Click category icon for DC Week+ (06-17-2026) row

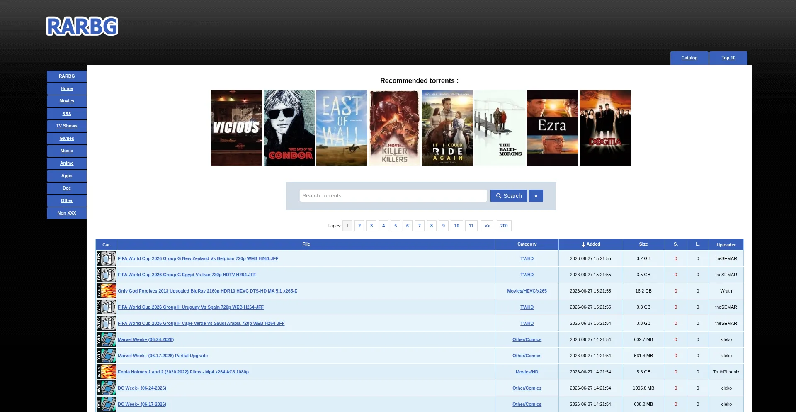pyautogui.click(x=107, y=404)
